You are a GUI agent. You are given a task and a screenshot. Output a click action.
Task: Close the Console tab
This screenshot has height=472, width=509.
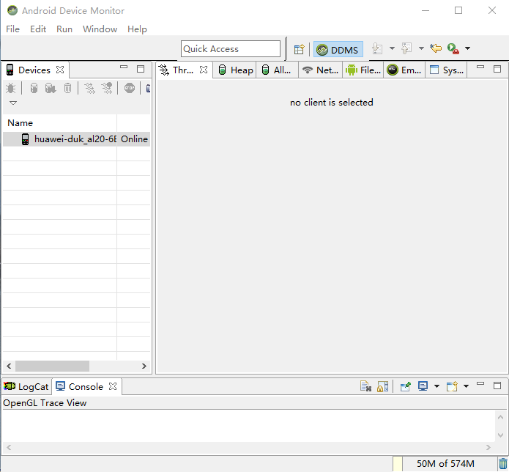pyautogui.click(x=113, y=386)
